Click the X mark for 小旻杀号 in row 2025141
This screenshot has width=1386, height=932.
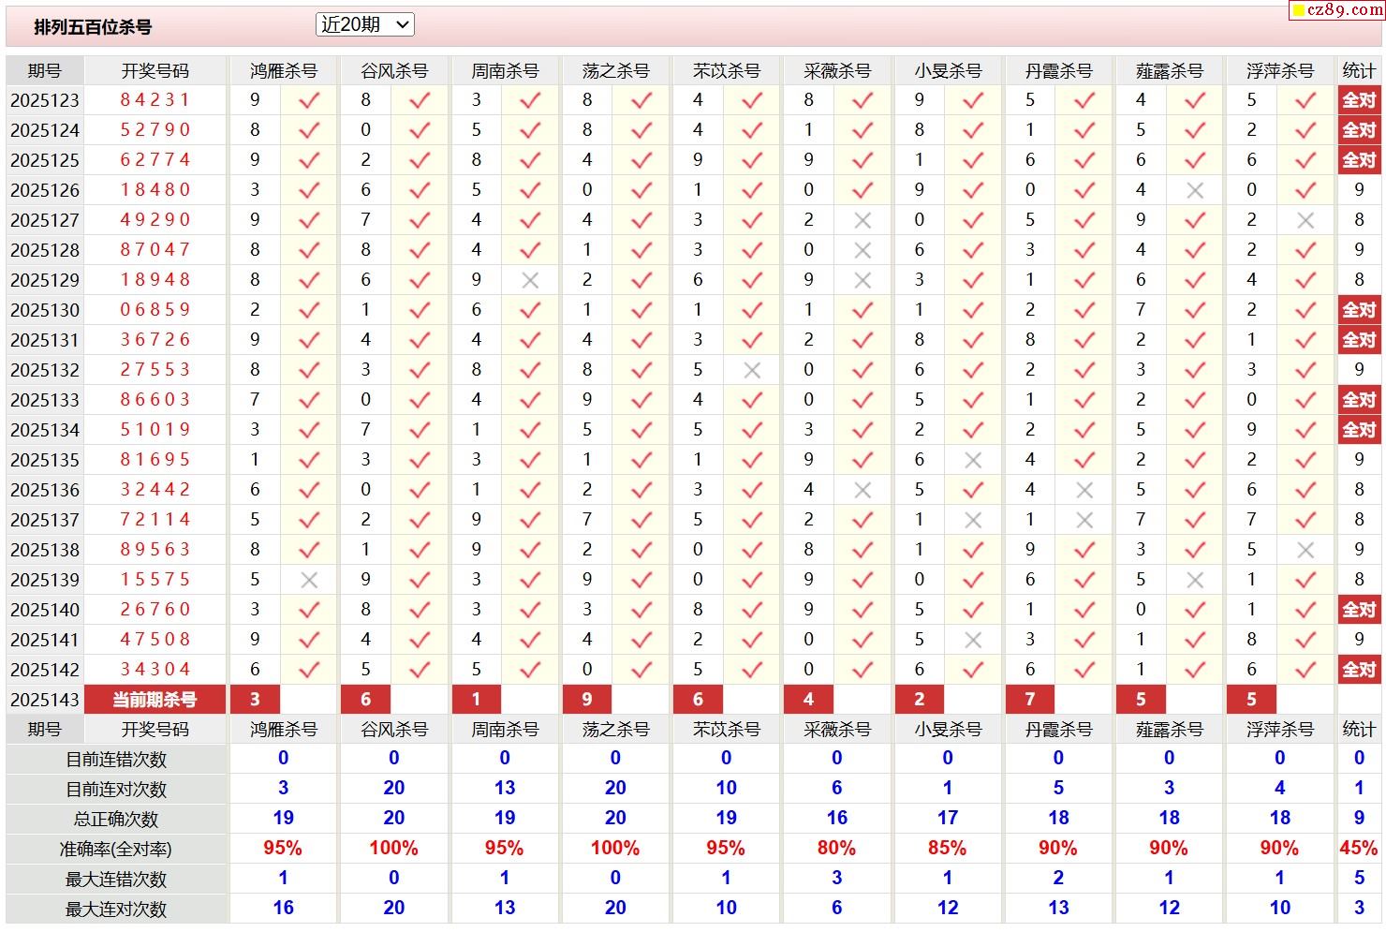973,640
